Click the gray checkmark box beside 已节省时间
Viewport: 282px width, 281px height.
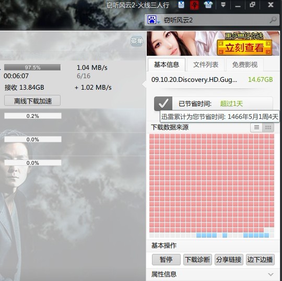point(163,104)
